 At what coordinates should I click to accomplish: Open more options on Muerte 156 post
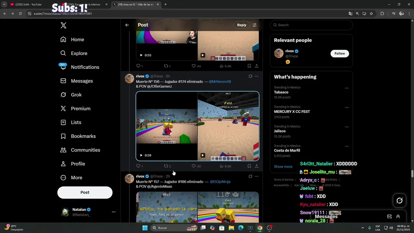[x=256, y=76]
